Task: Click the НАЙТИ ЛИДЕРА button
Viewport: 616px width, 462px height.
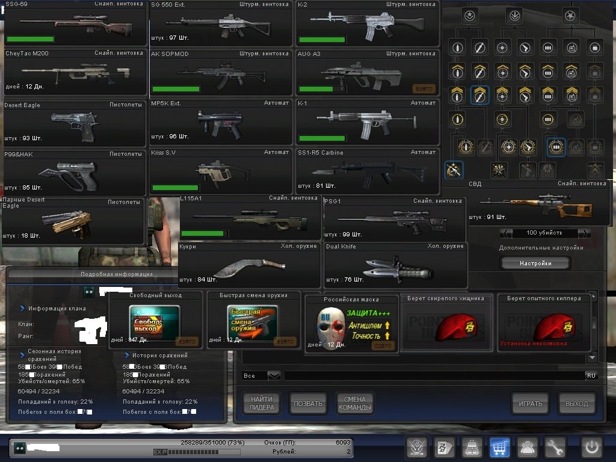Action: (x=262, y=404)
